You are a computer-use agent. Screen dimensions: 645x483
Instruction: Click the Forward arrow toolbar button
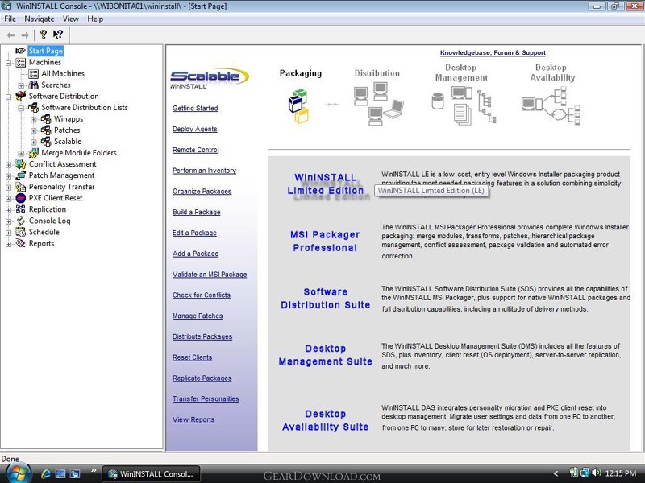tap(25, 35)
